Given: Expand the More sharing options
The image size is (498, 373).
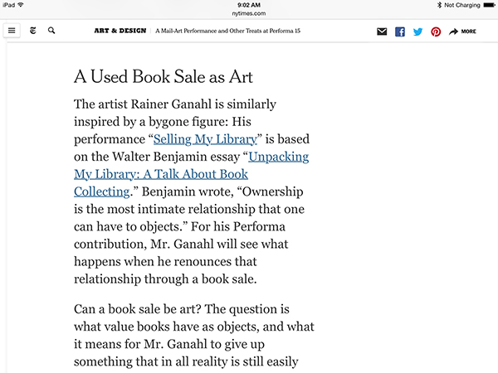Looking at the screenshot, I should (462, 31).
